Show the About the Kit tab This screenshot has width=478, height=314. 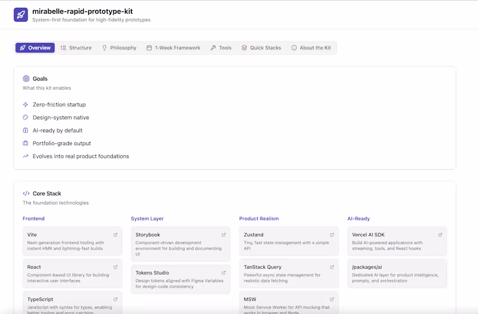click(x=311, y=48)
